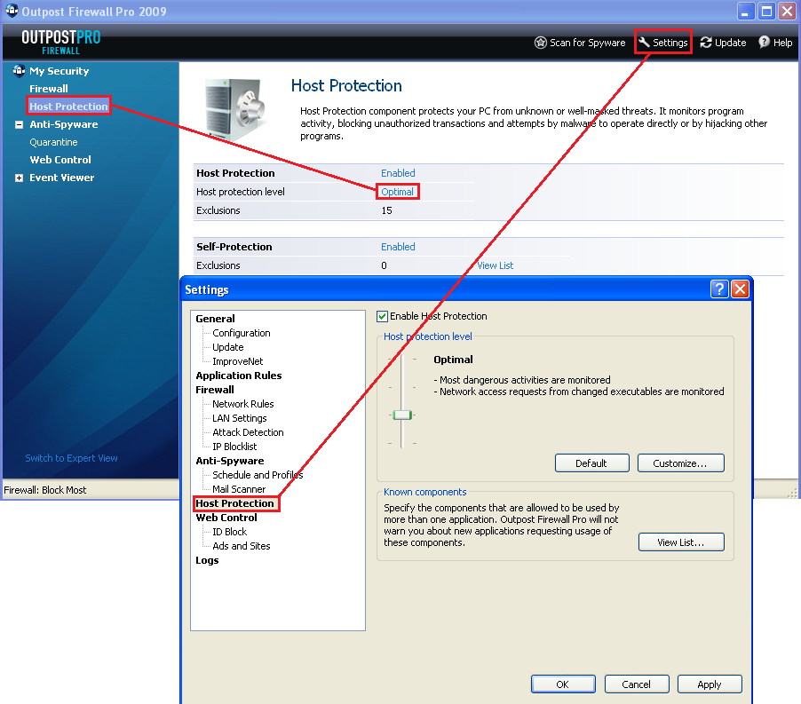
Task: Select ImproveNet in the Settings tree
Action: (237, 361)
